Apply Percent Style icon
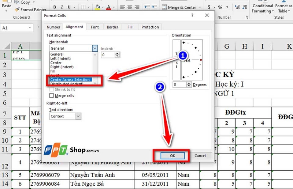This screenshot has width=293, height=189. pyautogui.click(x=220, y=7)
